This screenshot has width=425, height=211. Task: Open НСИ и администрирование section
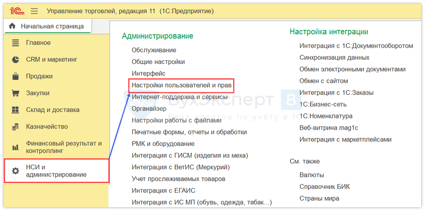tap(56, 171)
